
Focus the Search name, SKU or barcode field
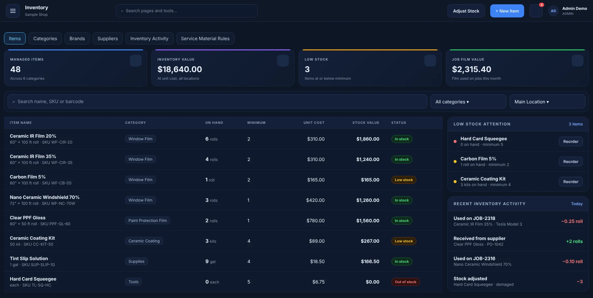click(x=217, y=101)
